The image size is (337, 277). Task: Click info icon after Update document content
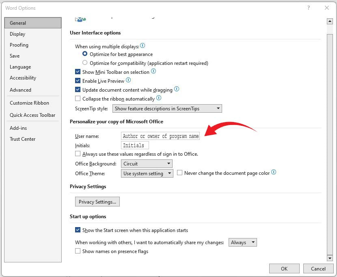177,89
